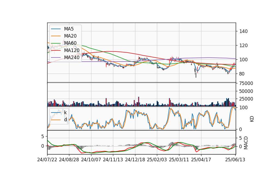Click the k legend label in KD panel
262x188 pixels.
tap(65, 113)
